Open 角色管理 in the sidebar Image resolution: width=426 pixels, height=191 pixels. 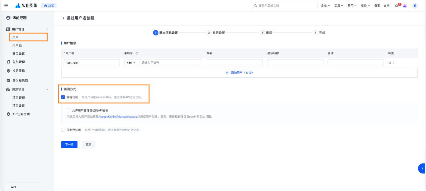[19, 62]
